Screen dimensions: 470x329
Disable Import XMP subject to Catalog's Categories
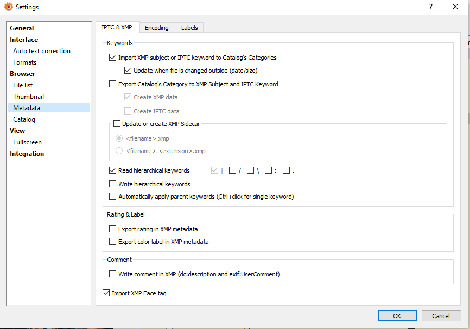click(x=113, y=58)
